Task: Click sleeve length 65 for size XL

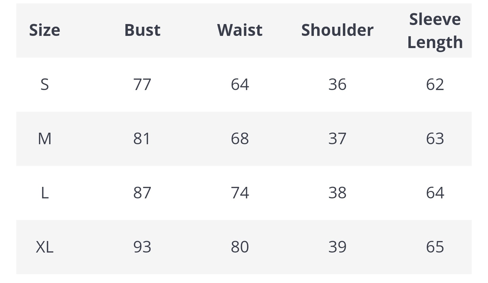Action: click(x=435, y=247)
